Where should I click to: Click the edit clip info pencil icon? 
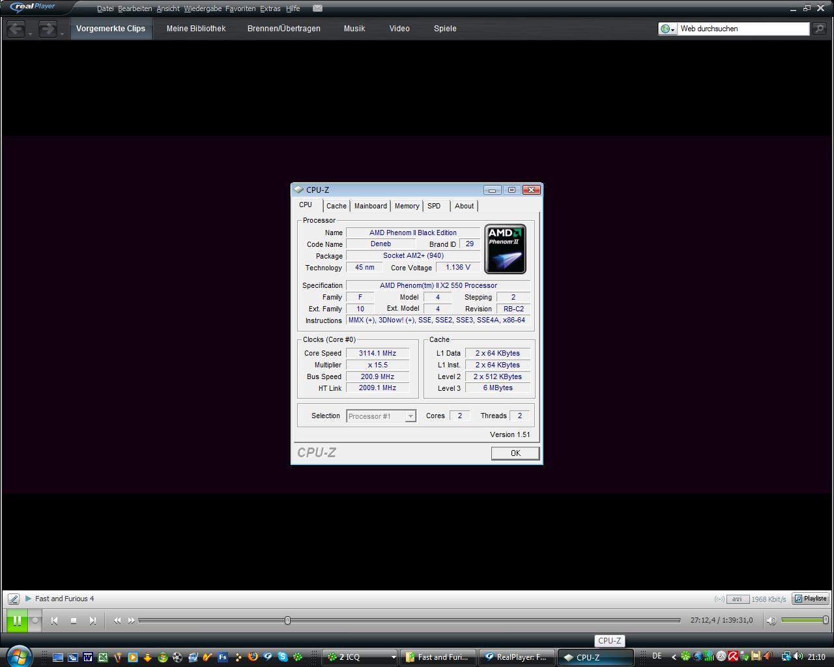pyautogui.click(x=13, y=599)
